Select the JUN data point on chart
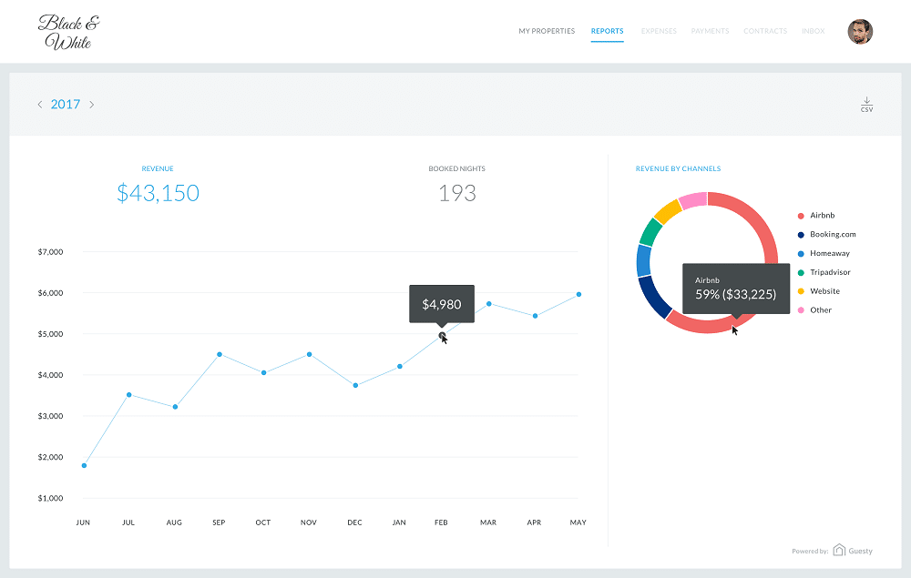The image size is (911, 578). pos(84,465)
